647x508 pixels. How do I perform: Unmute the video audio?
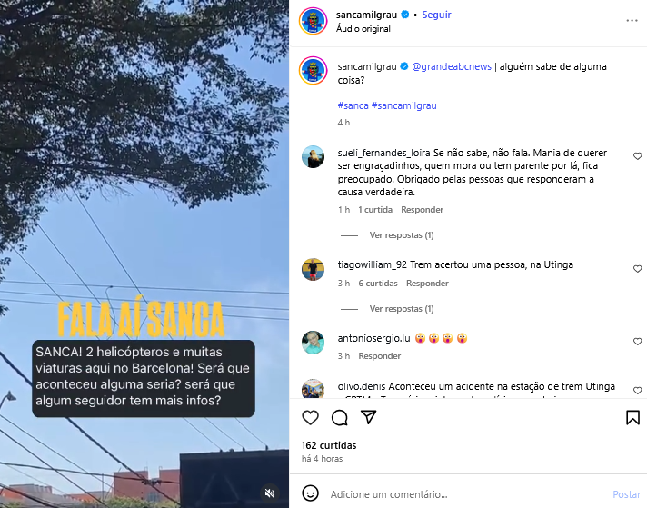click(x=270, y=493)
